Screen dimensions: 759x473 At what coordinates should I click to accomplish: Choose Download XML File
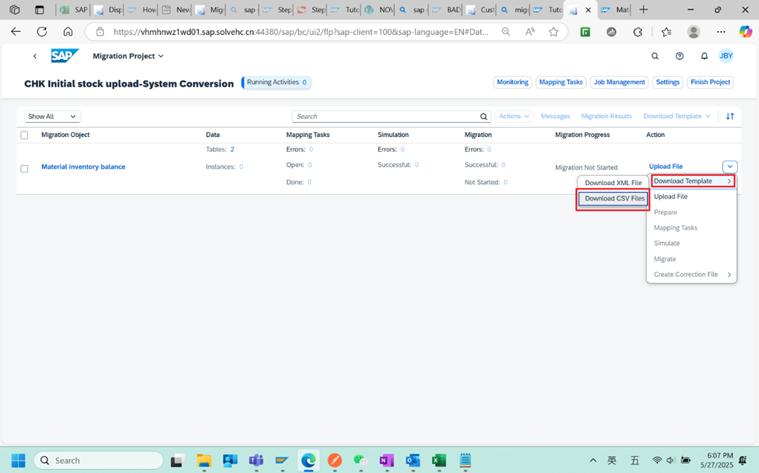click(613, 183)
